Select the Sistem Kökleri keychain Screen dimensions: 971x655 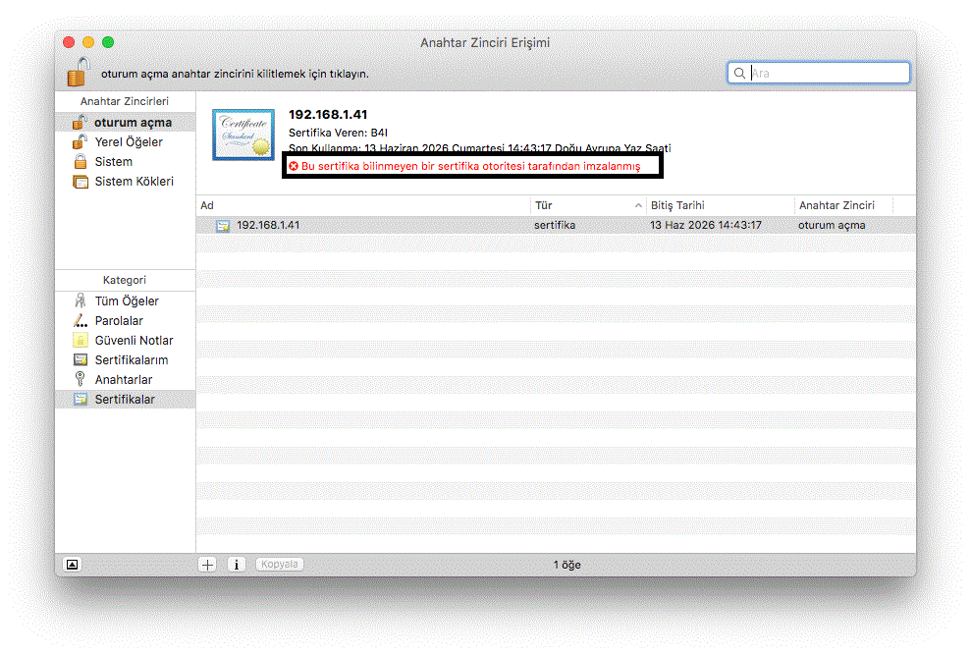coord(125,182)
